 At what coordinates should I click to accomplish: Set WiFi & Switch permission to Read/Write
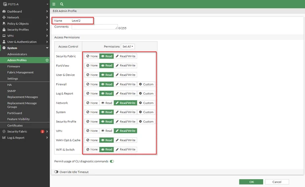coord(125,150)
